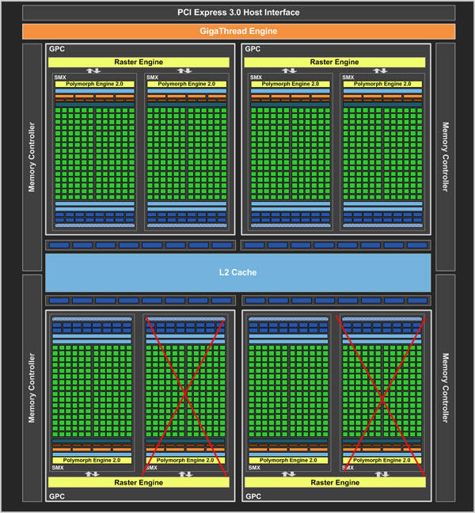Screen dimensions: 475x513
Task: Click Polymorph Engine 2.0 in bottom-right GPC's first SMX
Action: (x=288, y=460)
